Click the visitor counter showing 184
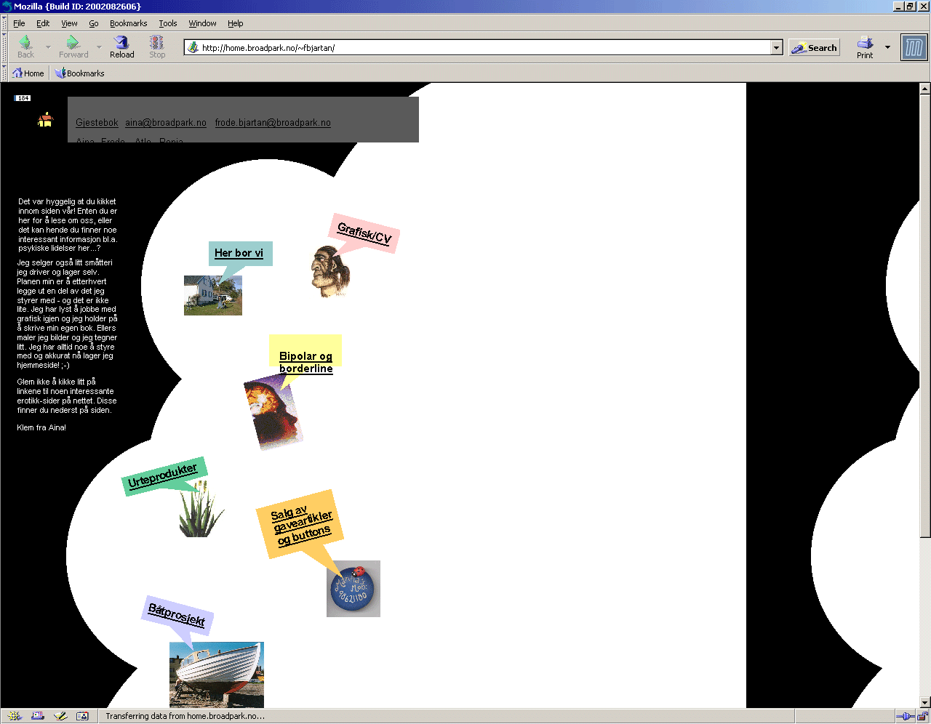The height and width of the screenshot is (724, 931). 23,98
